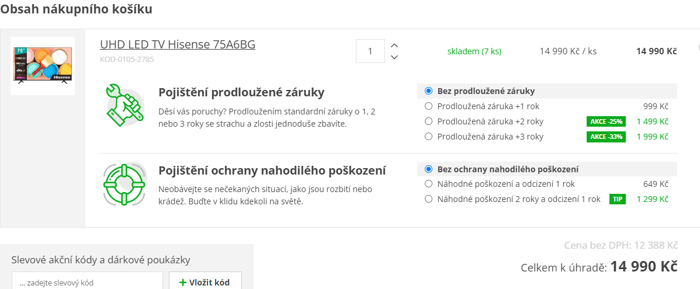Open the Hisense TV product thumbnail
Viewport: 700px width, 289px height.
coord(43,65)
